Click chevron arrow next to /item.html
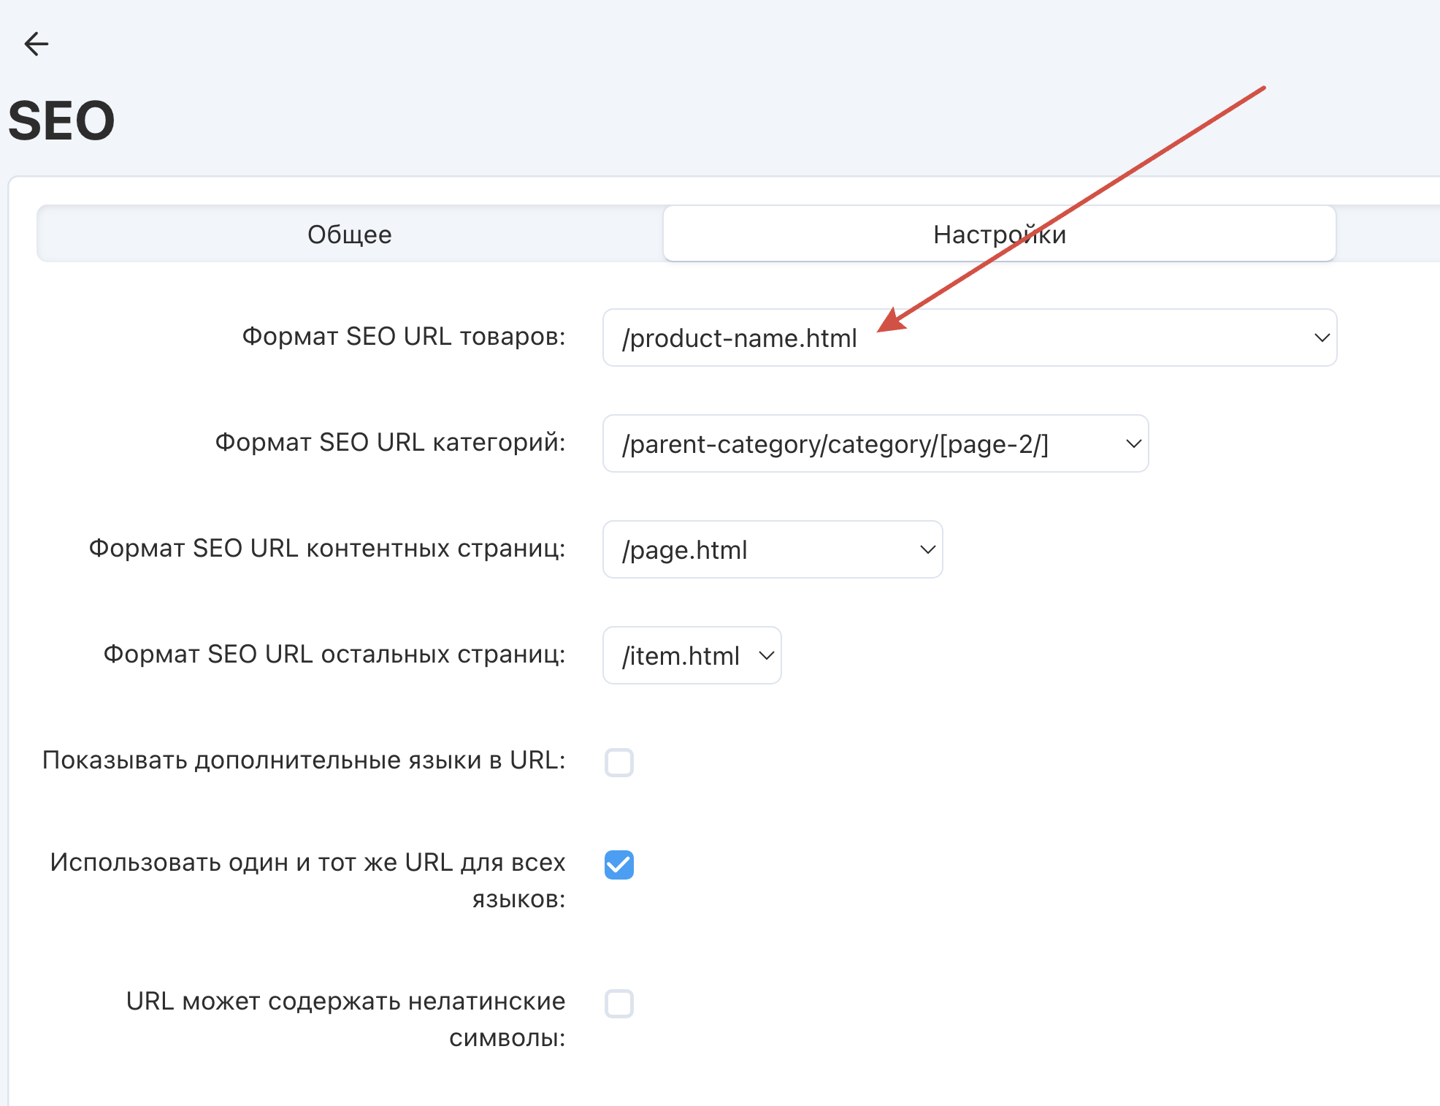The height and width of the screenshot is (1106, 1440). [x=766, y=655]
